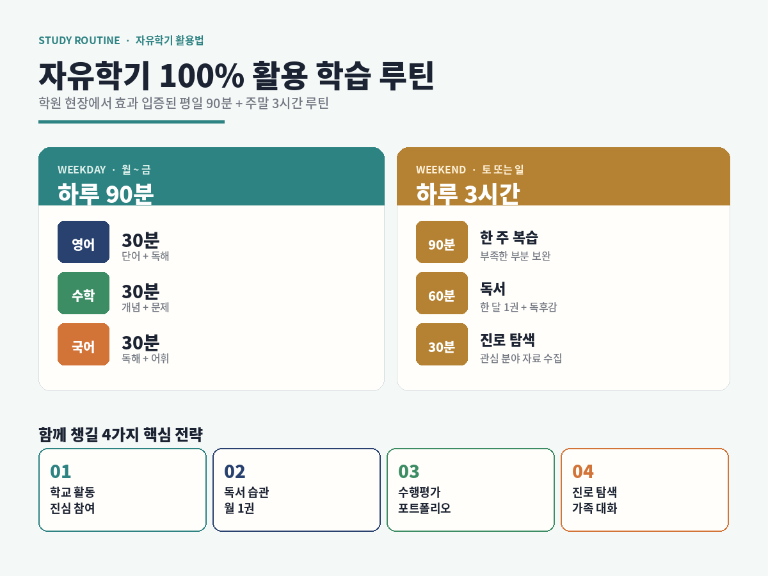Screen dimensions: 768x576
Task: Click the navy 영어 subject badge
Action: [83, 242]
